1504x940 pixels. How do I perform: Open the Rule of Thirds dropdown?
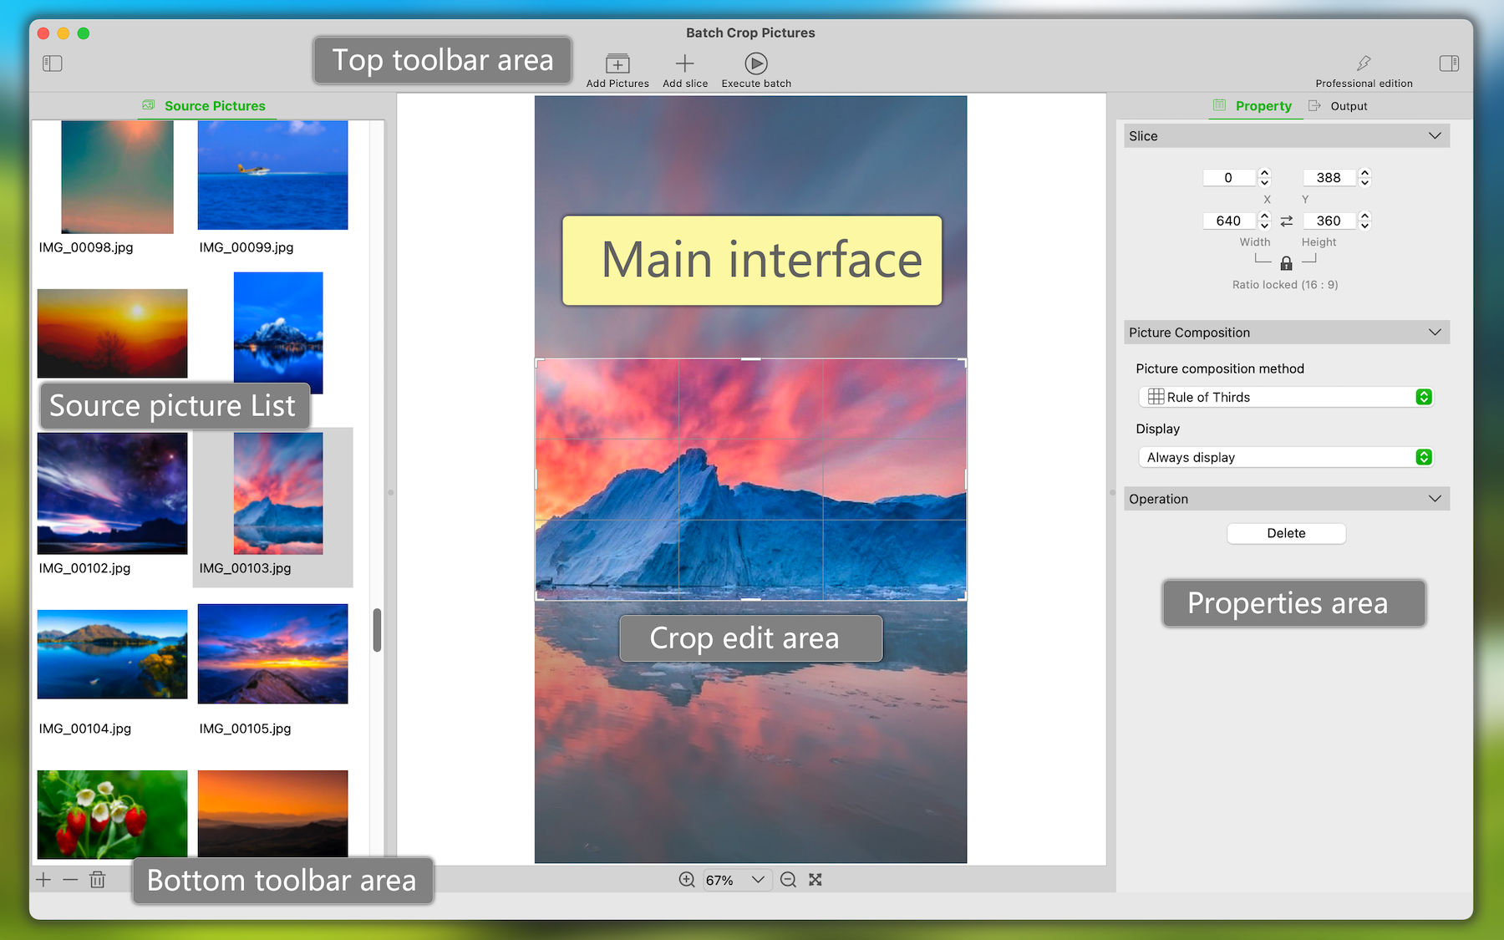(x=1287, y=397)
